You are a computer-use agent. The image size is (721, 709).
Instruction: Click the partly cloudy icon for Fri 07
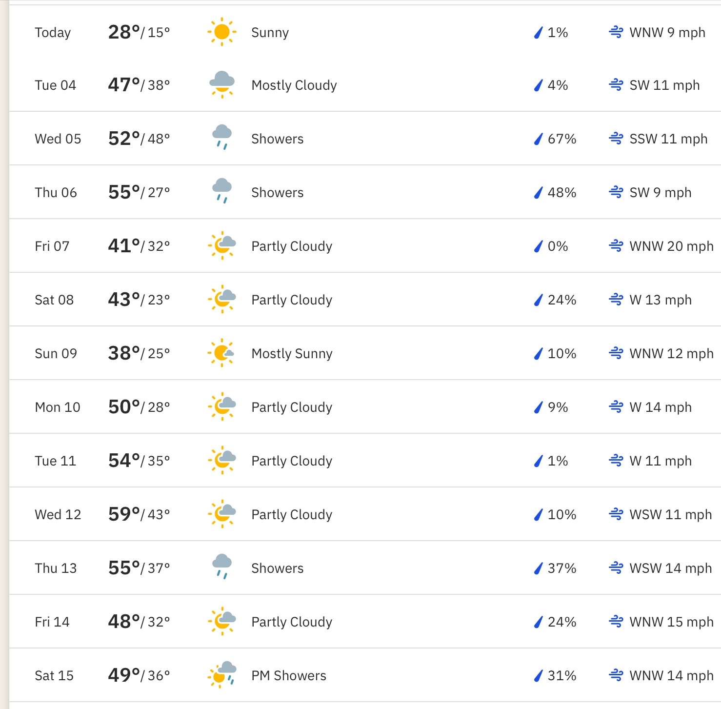click(x=222, y=245)
